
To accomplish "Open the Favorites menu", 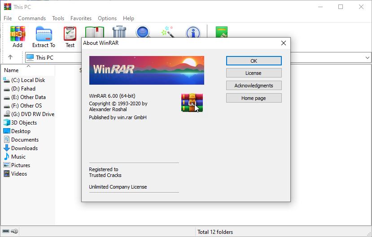I will (81, 18).
